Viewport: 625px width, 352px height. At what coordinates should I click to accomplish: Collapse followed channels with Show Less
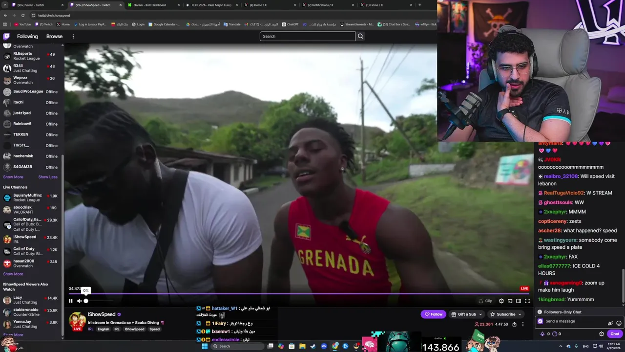(x=48, y=177)
